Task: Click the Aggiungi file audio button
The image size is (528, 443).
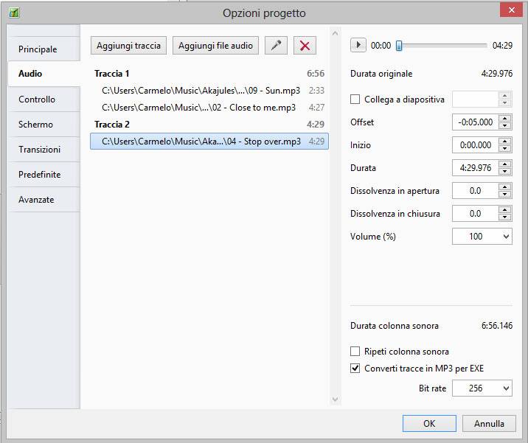Action: 215,46
